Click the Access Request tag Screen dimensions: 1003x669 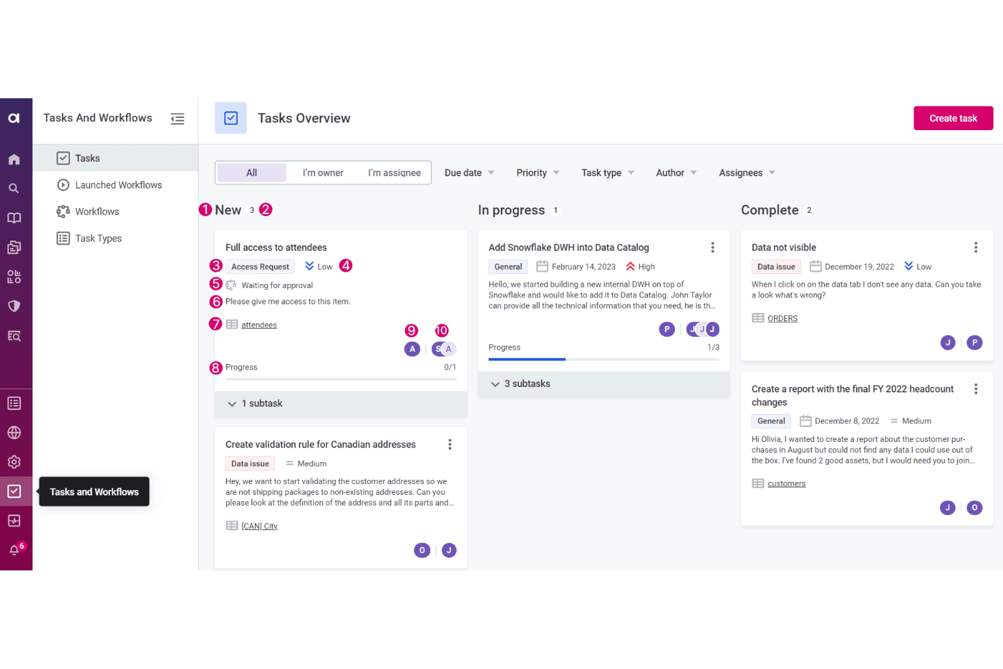(x=260, y=267)
